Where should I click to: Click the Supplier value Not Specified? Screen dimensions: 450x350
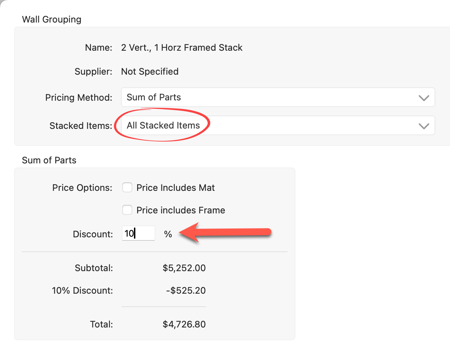[150, 71]
